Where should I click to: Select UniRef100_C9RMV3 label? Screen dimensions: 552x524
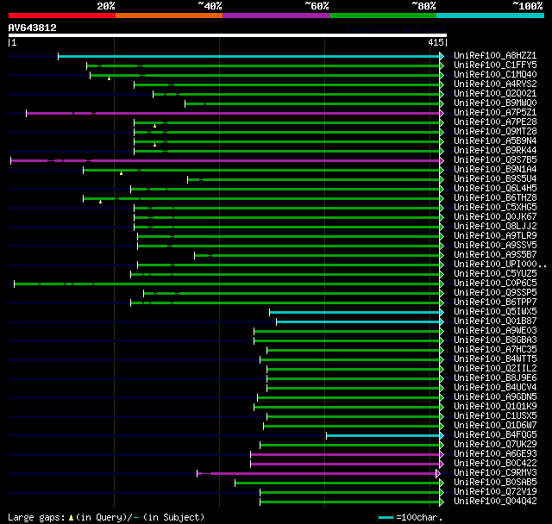(495, 473)
